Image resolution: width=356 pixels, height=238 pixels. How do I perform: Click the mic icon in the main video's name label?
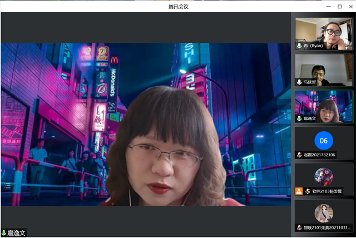[4, 233]
